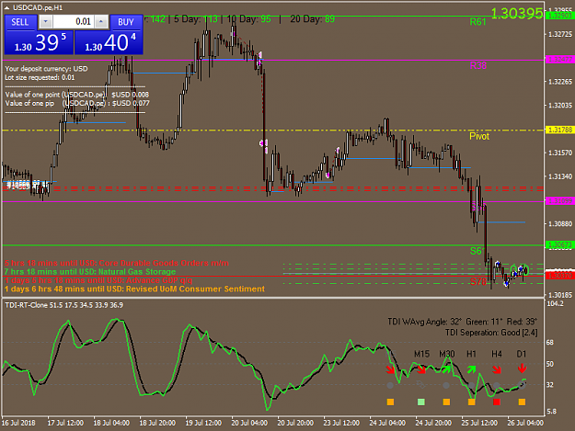Click the yellow 1.31788 pivot price tag
The width and height of the screenshot is (575, 431).
(x=559, y=130)
